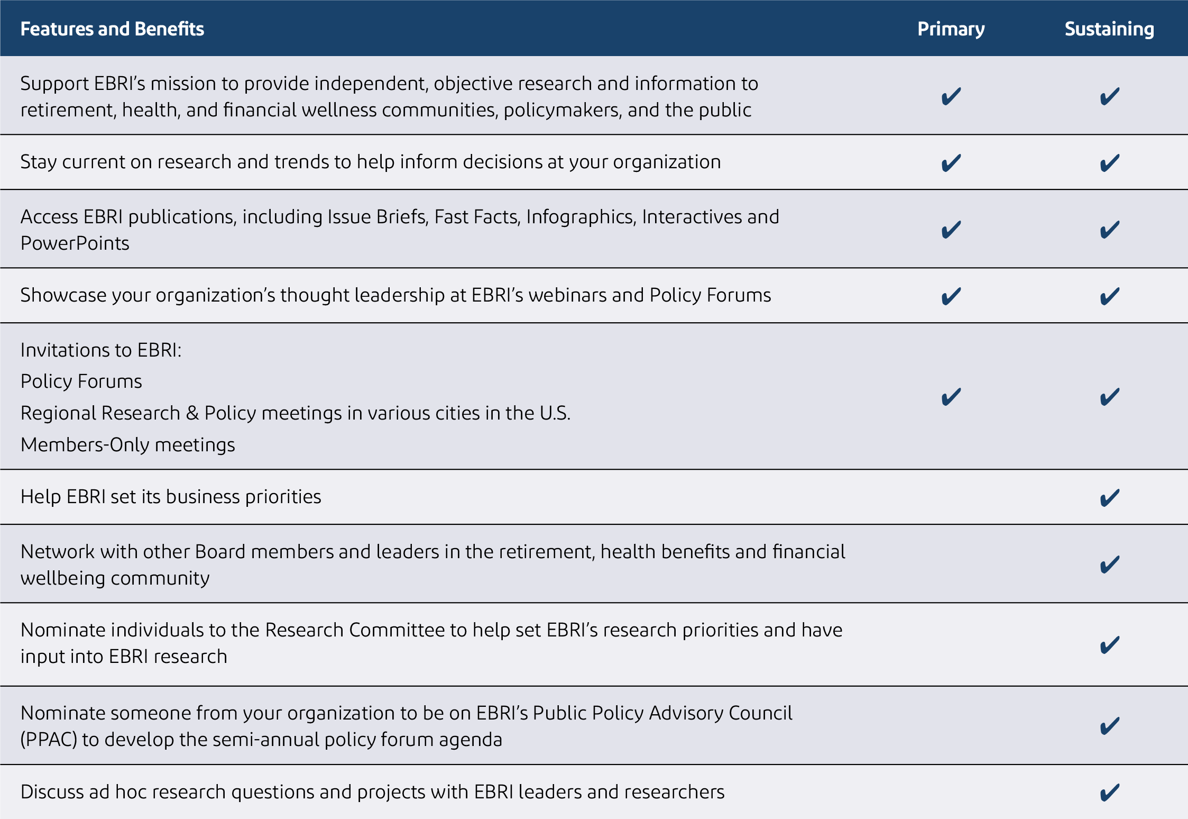Click Sustaining checkmark for Discuss ad hoc research
The width and height of the screenshot is (1188, 819).
[x=1109, y=793]
